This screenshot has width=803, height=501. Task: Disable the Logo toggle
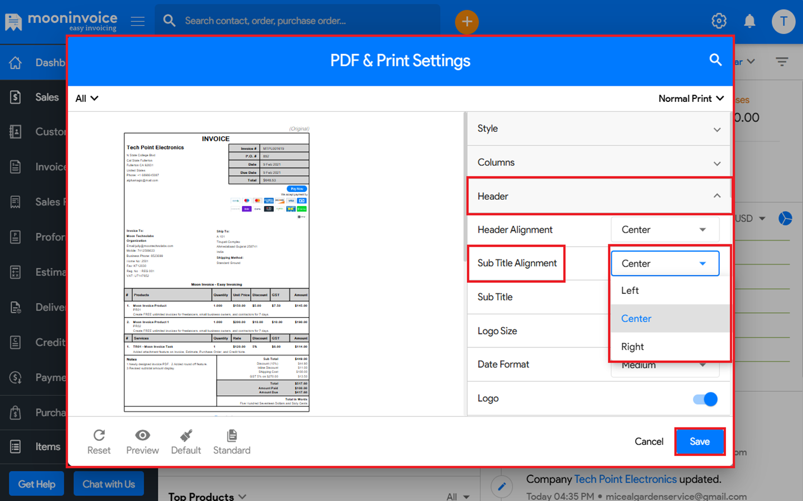coord(705,399)
